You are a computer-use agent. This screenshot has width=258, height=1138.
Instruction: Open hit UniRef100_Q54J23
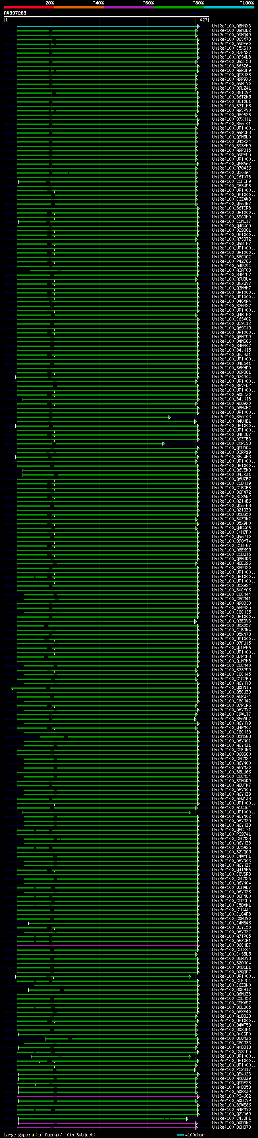point(231,1074)
